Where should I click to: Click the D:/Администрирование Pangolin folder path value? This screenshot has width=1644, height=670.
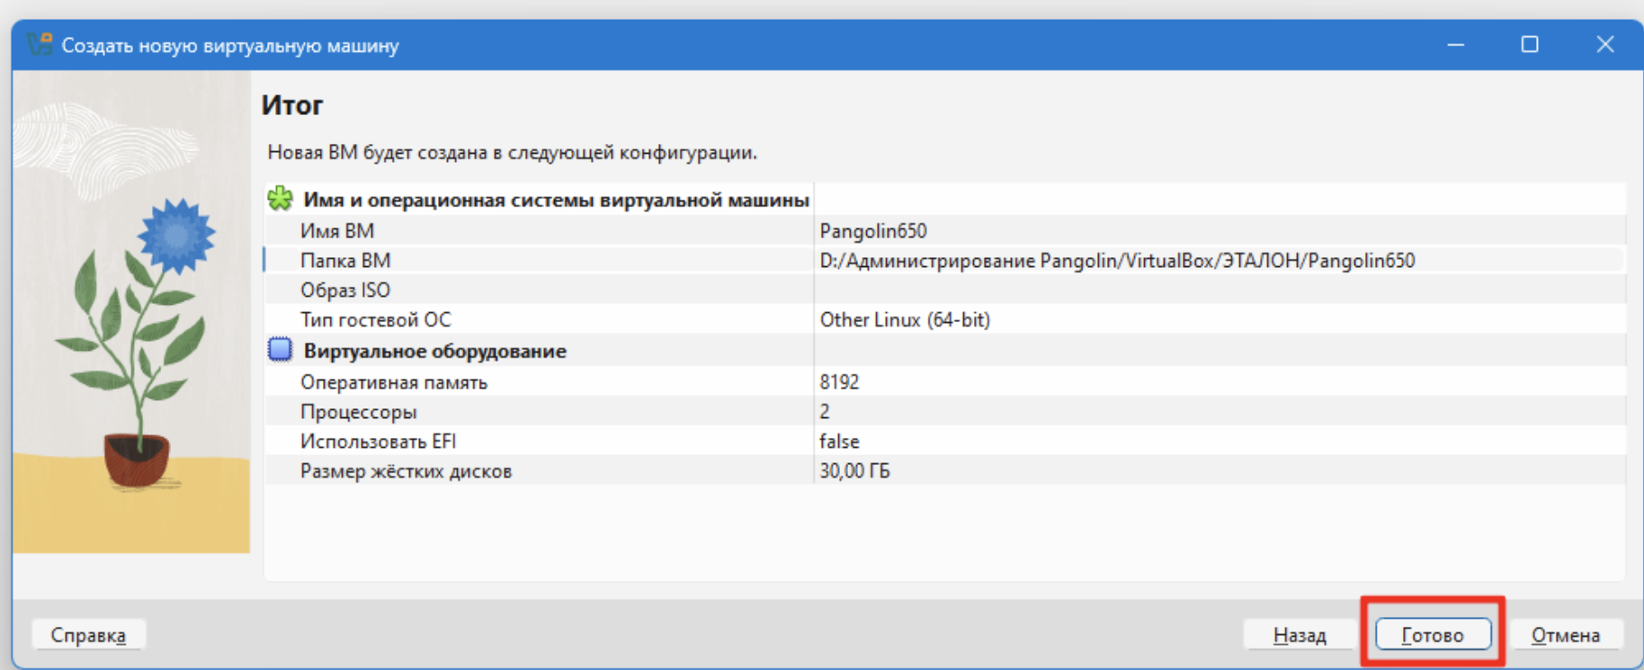pyautogui.click(x=1117, y=261)
